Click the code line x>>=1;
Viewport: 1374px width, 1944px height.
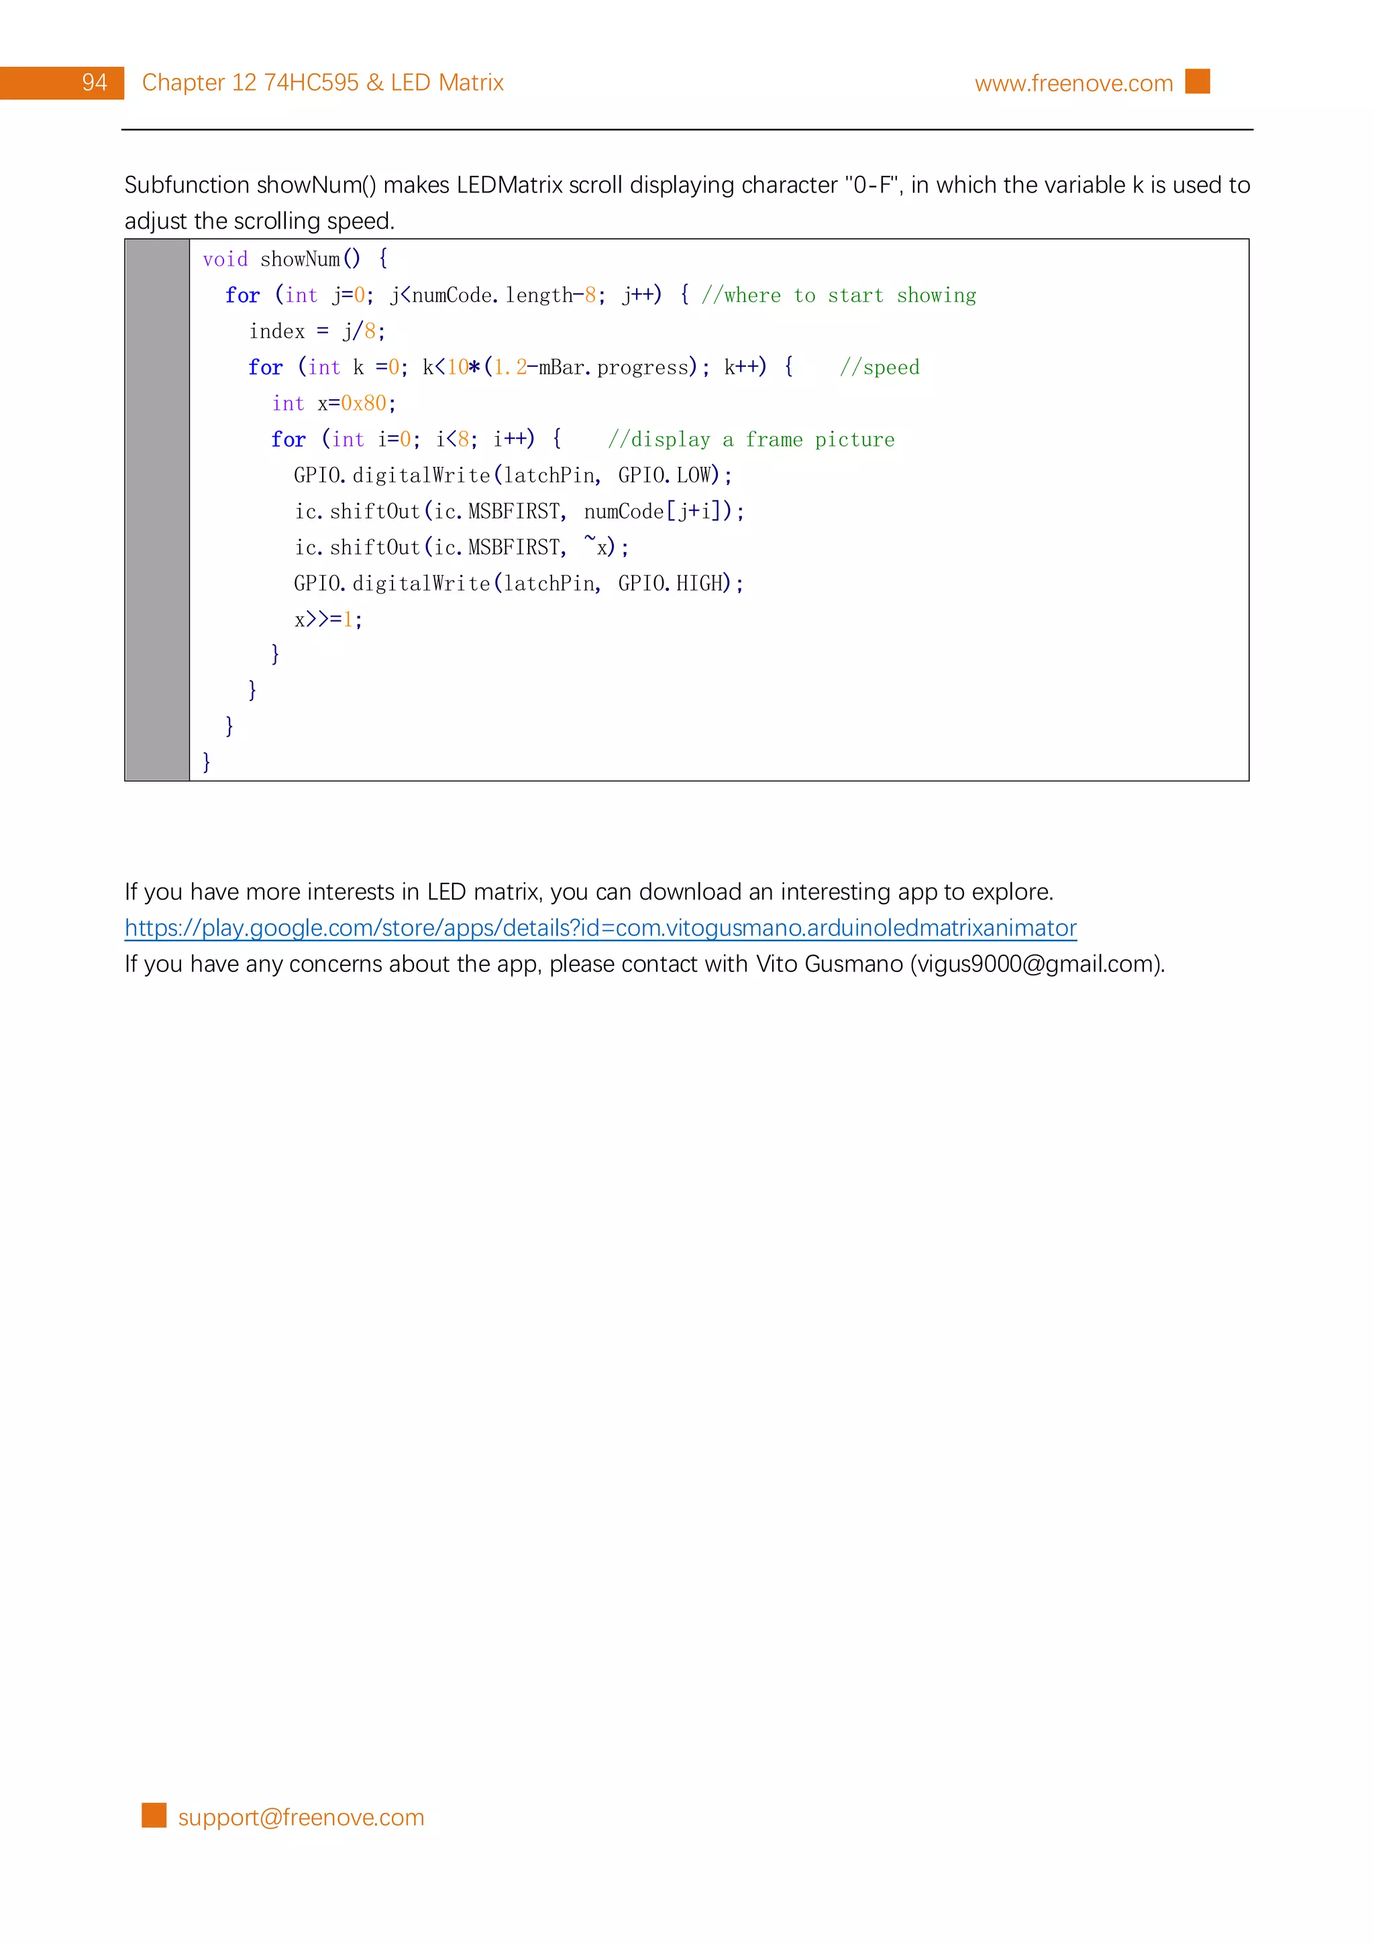point(329,620)
